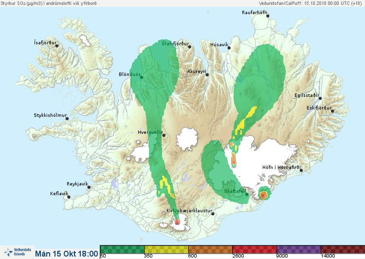Select the Ísafjörður town label

(45, 43)
